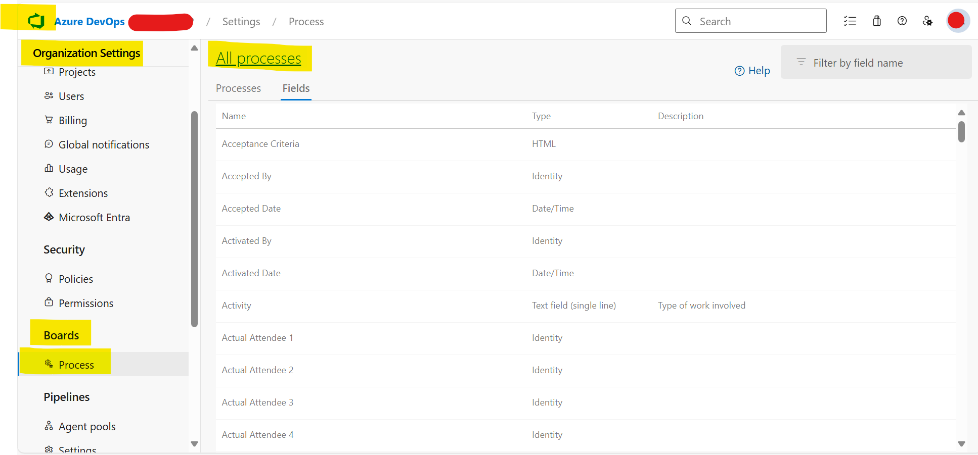
Task: Open Agent pools under Pipelines
Action: tap(87, 427)
